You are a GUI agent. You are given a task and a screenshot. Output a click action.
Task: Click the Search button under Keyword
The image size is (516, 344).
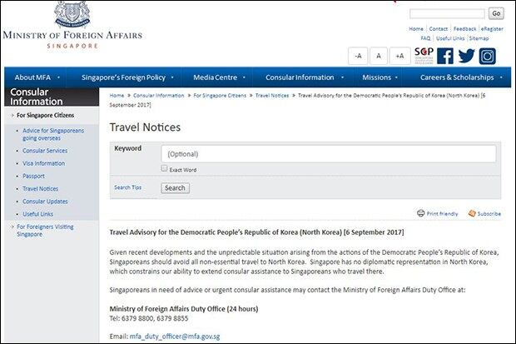(175, 187)
